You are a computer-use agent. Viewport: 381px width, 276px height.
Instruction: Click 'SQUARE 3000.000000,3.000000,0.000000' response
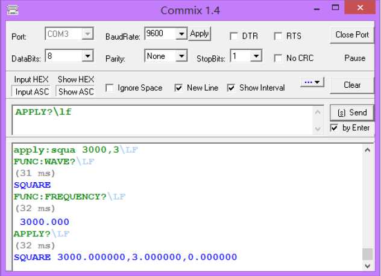tap(125, 257)
